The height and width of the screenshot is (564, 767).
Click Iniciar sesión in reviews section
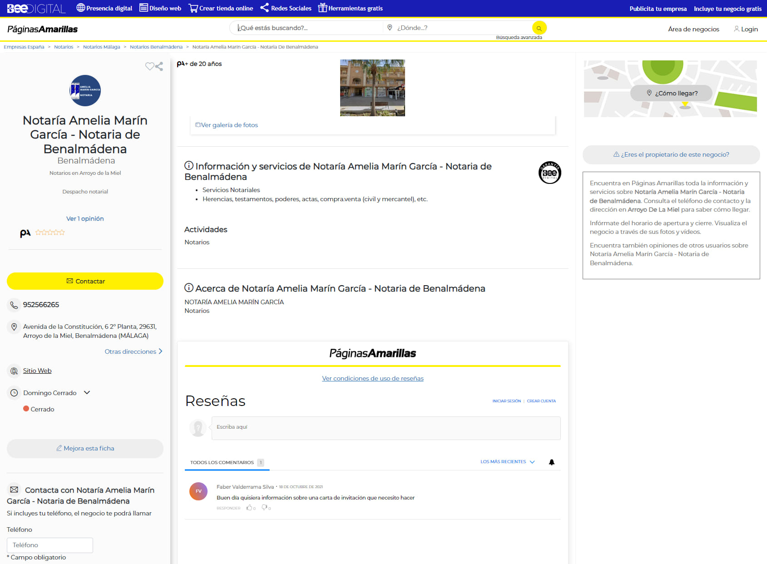[x=507, y=401]
